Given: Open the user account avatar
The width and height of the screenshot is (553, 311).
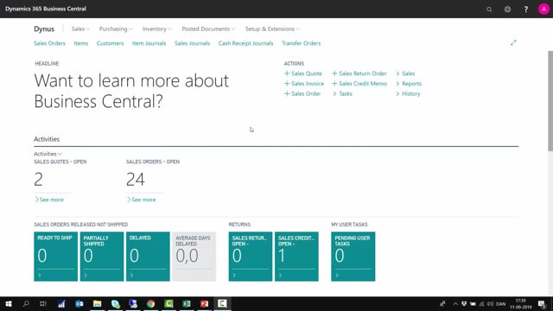Looking at the screenshot, I should 543,10.
